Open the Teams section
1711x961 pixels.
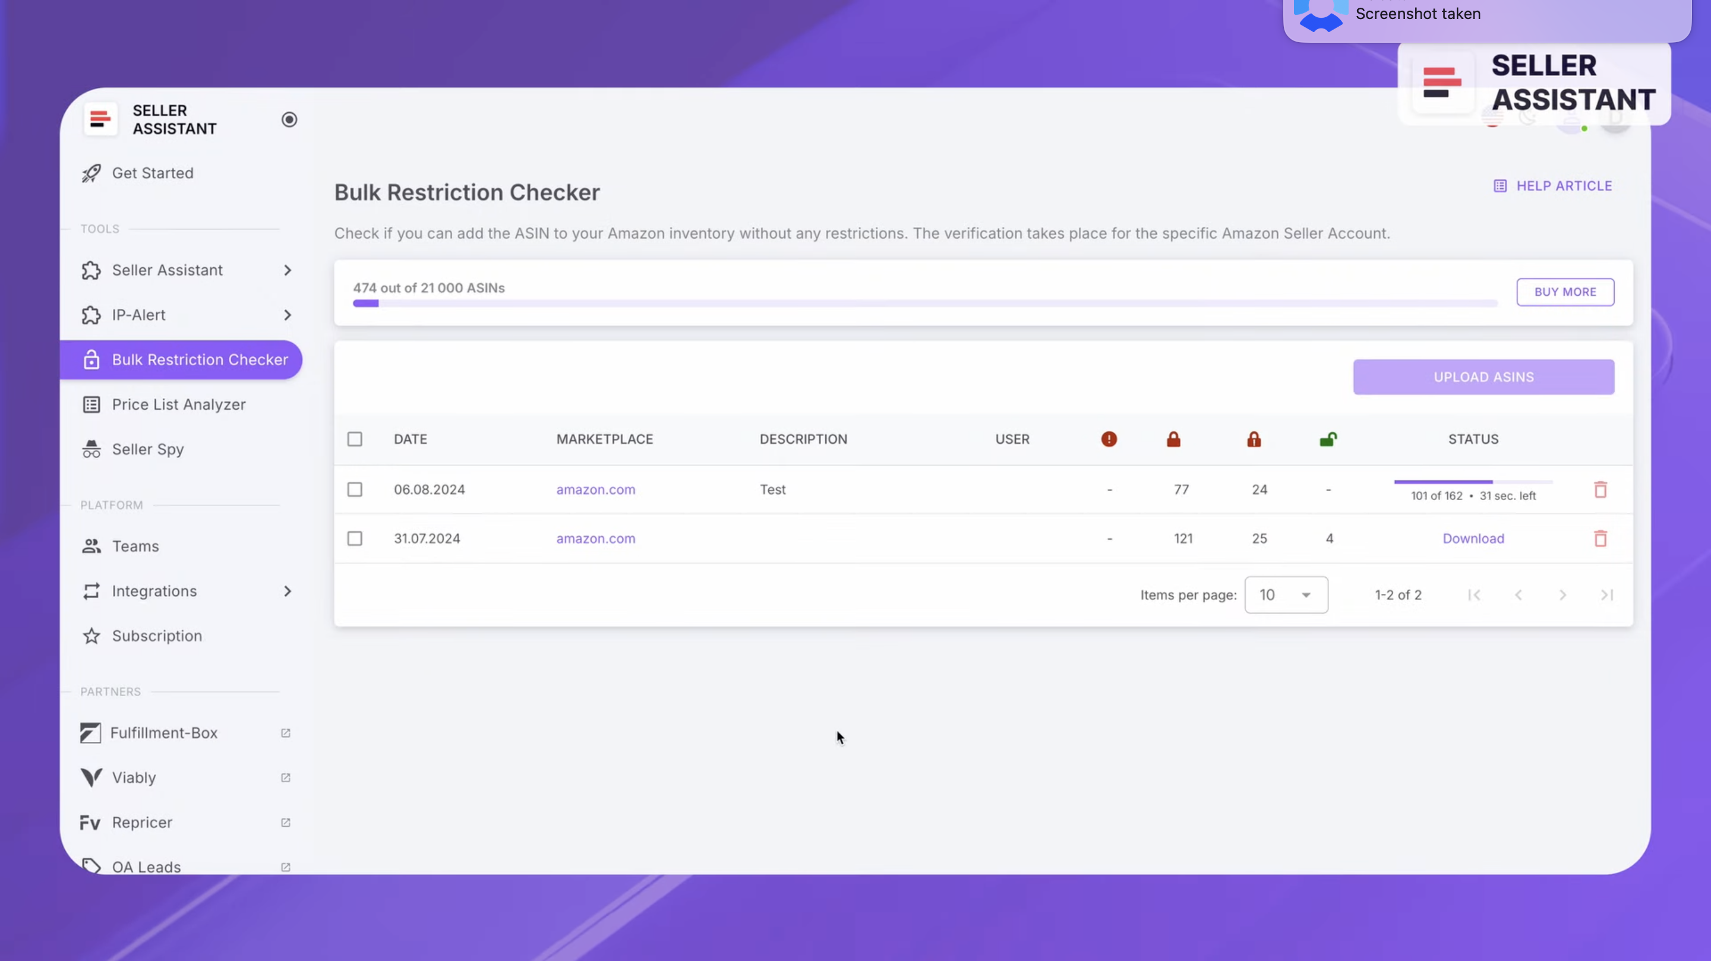pos(135,546)
